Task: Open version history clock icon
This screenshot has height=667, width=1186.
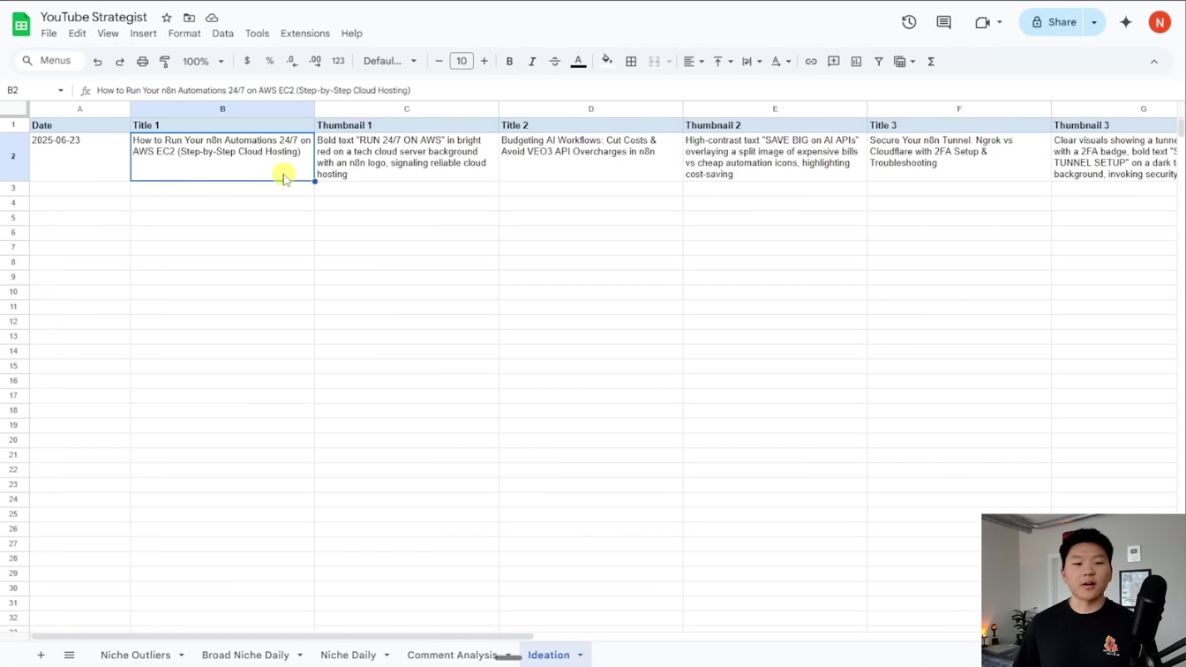Action: 909,22
